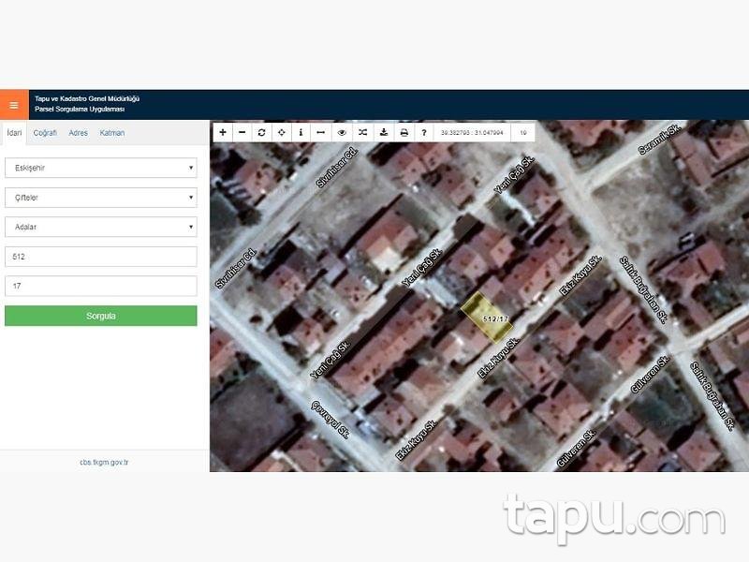Zoom in with the plus tool
This screenshot has height=562, width=749.
click(223, 133)
